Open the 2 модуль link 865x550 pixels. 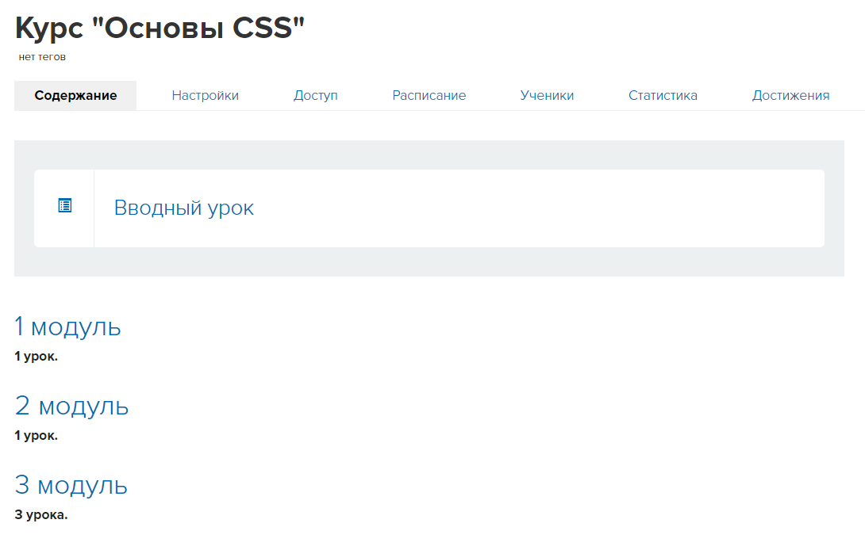(71, 407)
